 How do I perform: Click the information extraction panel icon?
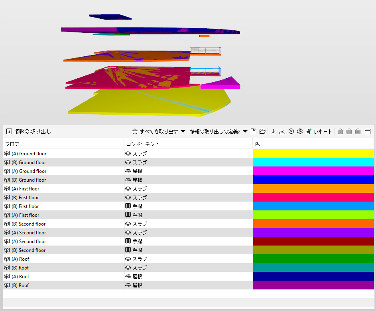[x=9, y=131]
